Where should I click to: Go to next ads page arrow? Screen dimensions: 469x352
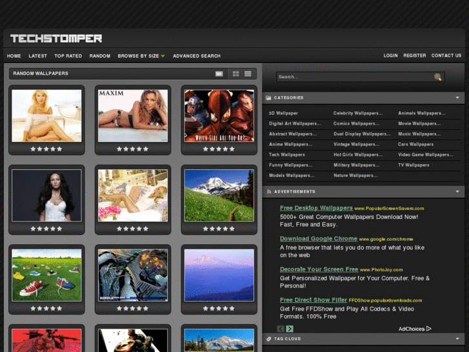click(x=290, y=329)
